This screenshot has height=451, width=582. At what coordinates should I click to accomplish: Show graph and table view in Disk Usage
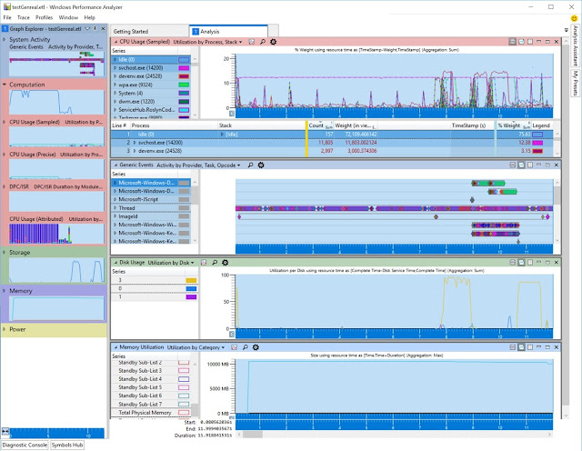coord(513,263)
